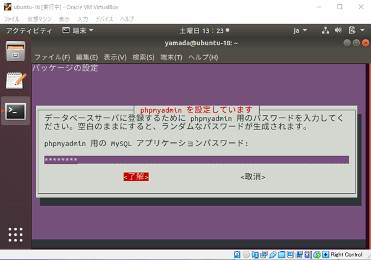Screen dimensions: 371x260
Task: Open terminal 検索(S) menu
Action: [x=143, y=57]
